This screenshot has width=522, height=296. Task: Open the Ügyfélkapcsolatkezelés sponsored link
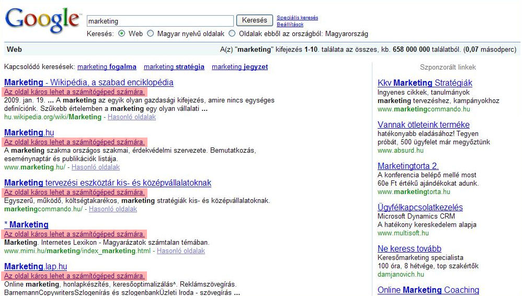[420, 207]
